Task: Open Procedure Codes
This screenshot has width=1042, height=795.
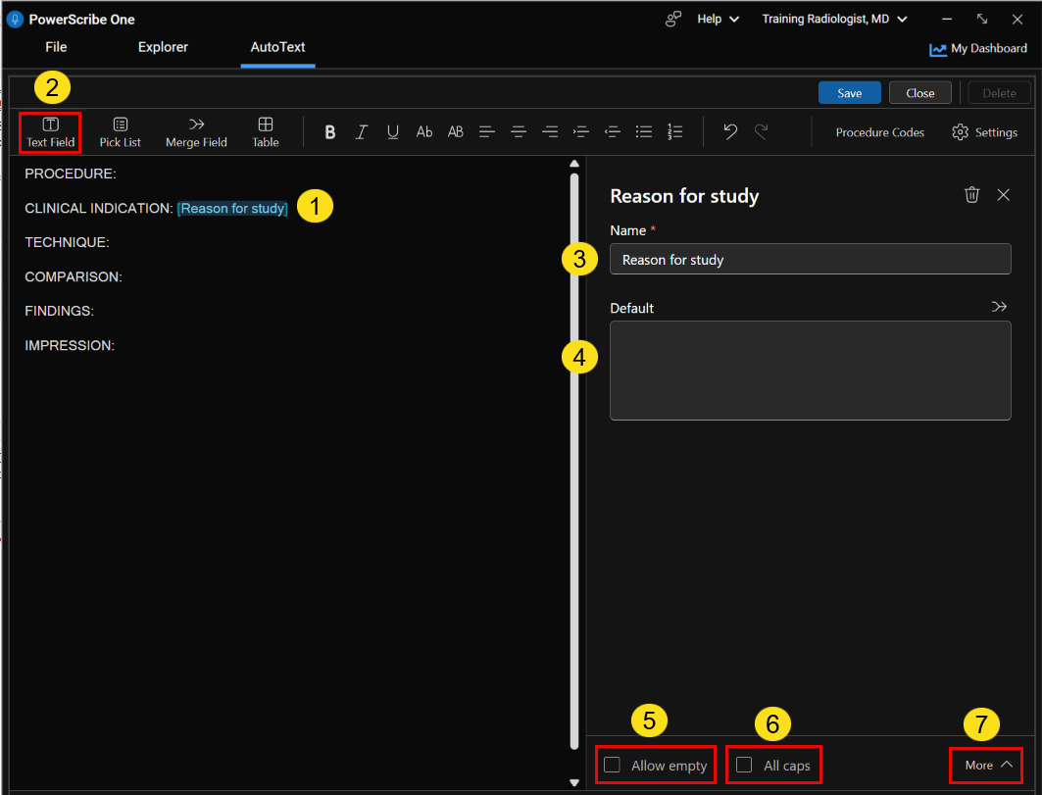Action: coord(880,132)
